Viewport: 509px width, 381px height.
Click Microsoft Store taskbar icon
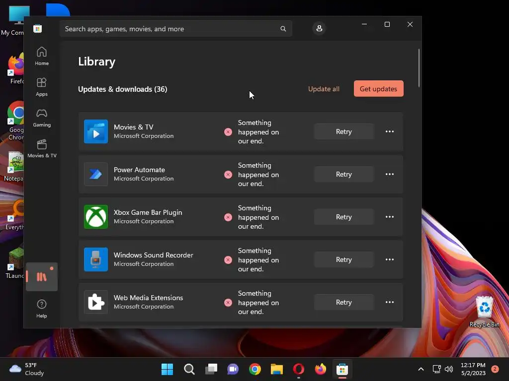pos(342,369)
